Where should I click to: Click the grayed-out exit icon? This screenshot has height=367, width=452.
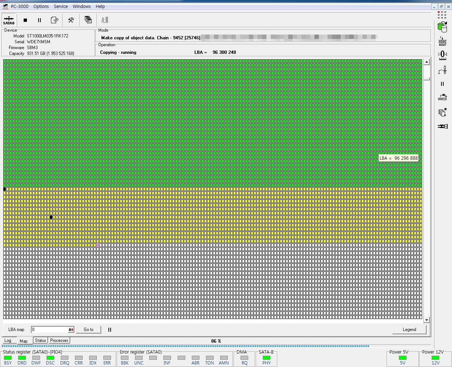(105, 20)
